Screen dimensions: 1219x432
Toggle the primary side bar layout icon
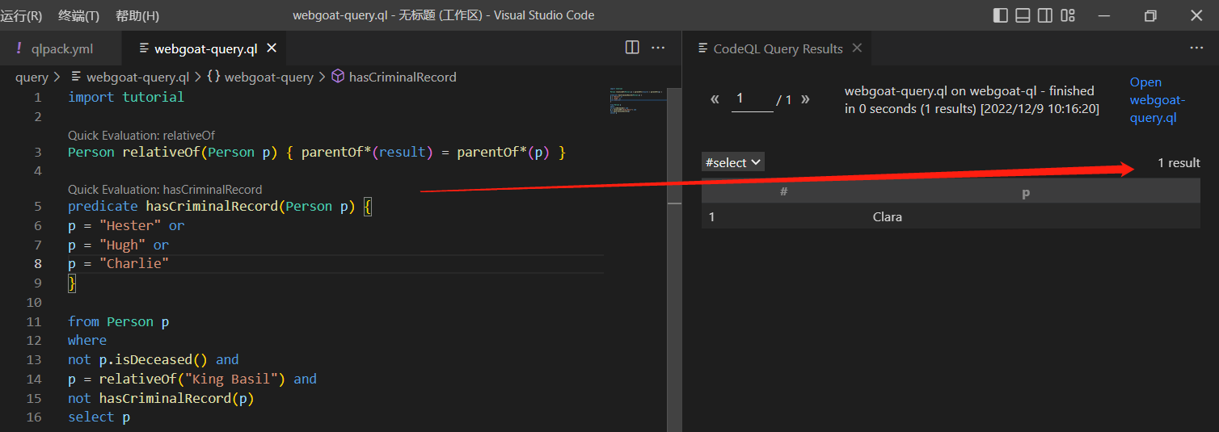point(1000,15)
